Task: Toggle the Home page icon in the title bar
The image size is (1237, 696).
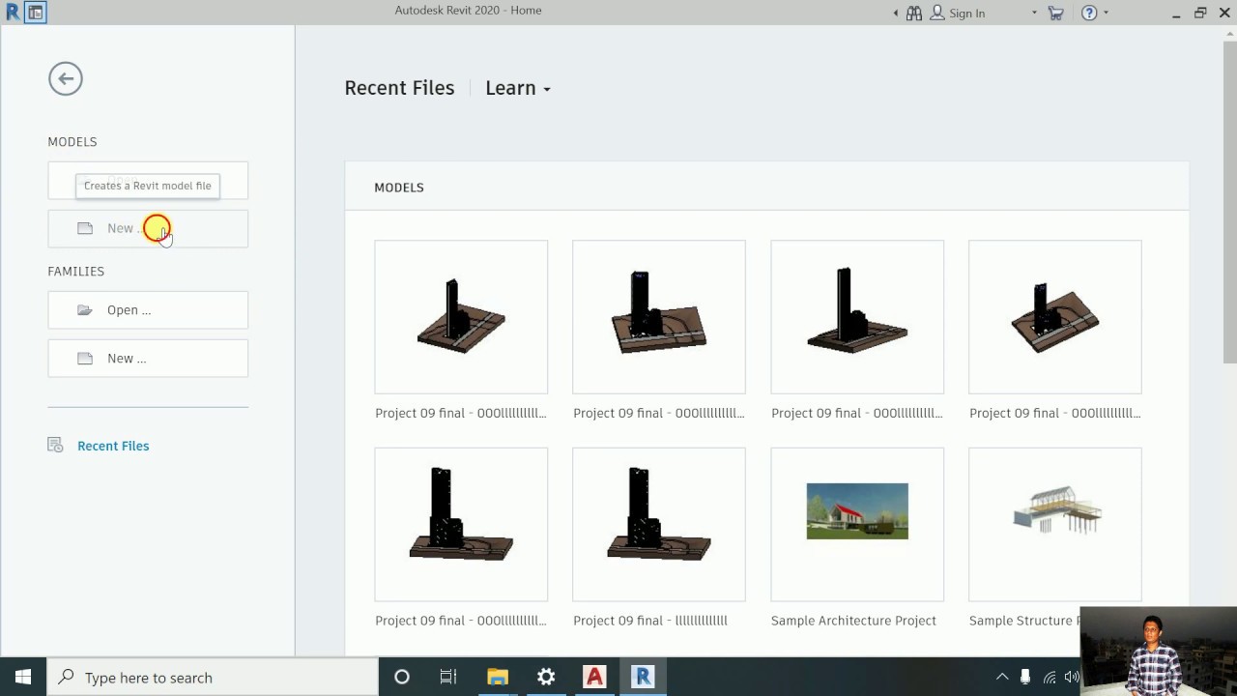Action: tap(35, 13)
